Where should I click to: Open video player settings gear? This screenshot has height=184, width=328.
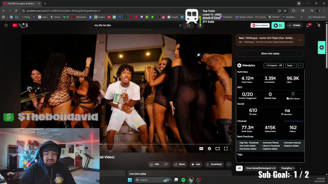point(209,148)
